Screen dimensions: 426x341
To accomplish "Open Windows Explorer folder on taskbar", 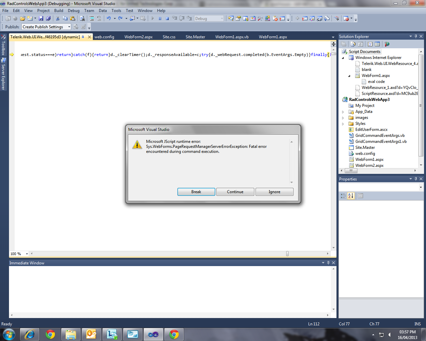I will pos(71,334).
